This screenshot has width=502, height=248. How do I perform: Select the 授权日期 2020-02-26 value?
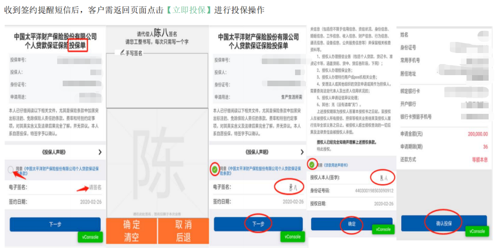(384, 204)
